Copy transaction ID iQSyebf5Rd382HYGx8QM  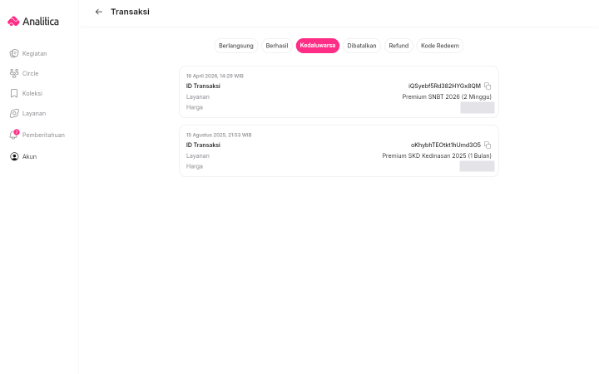click(488, 86)
